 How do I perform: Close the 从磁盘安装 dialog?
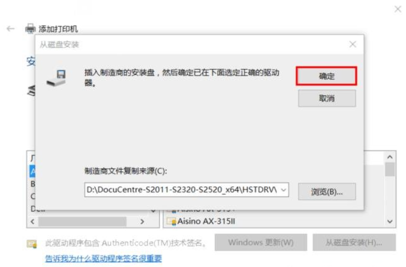(x=353, y=45)
